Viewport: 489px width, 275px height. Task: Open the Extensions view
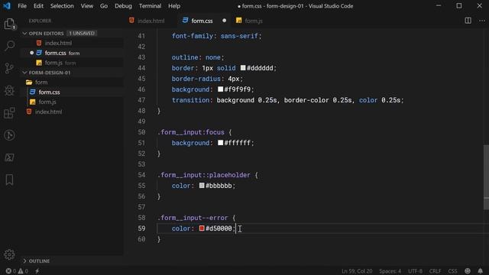coord(9,113)
